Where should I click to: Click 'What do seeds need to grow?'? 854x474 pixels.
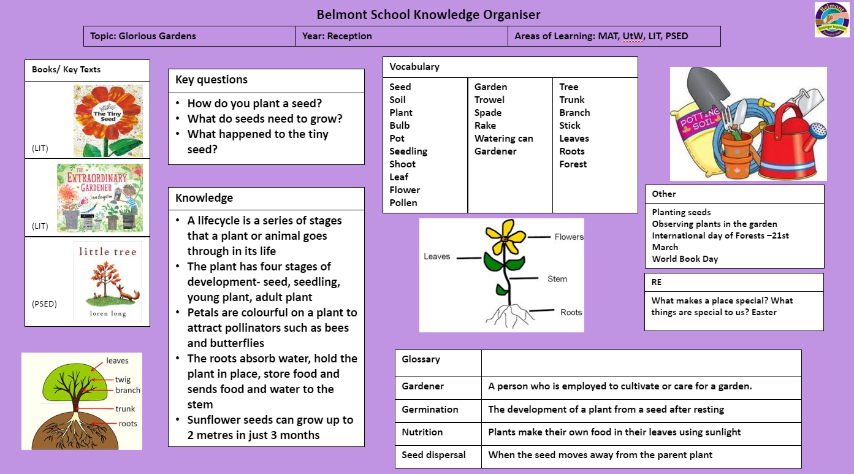click(x=265, y=119)
